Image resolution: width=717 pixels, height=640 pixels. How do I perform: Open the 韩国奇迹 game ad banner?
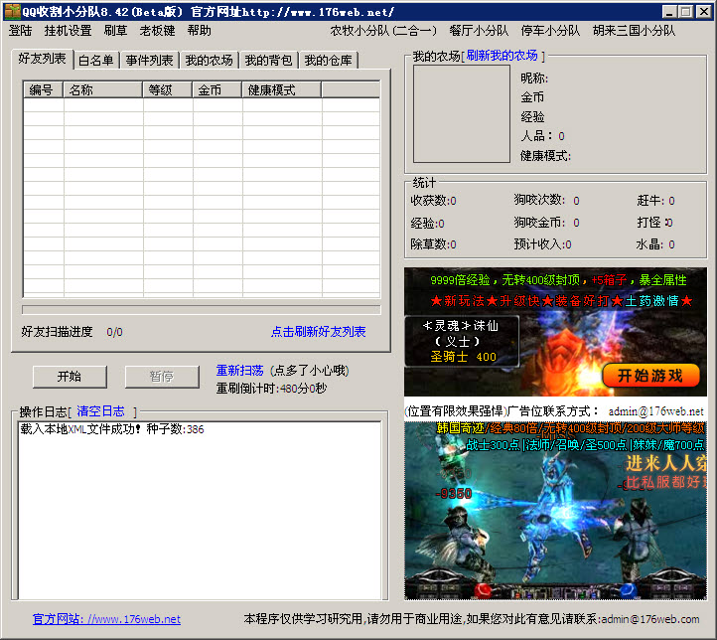point(555,510)
